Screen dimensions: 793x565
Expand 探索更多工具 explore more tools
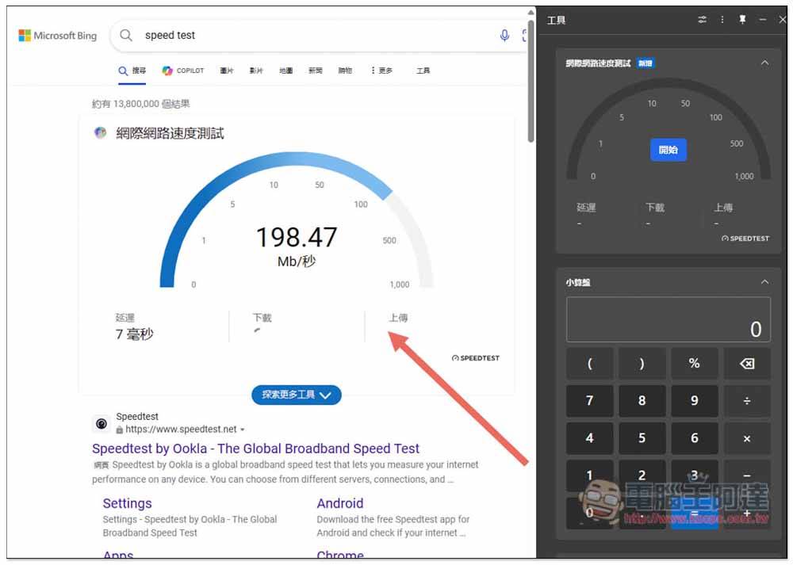(x=297, y=395)
